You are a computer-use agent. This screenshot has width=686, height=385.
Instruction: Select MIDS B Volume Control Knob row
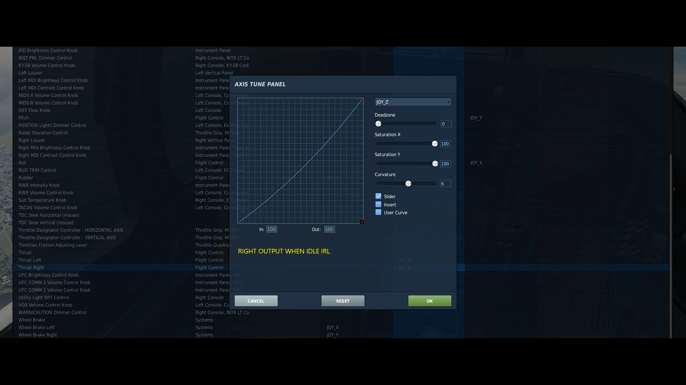(x=341, y=103)
